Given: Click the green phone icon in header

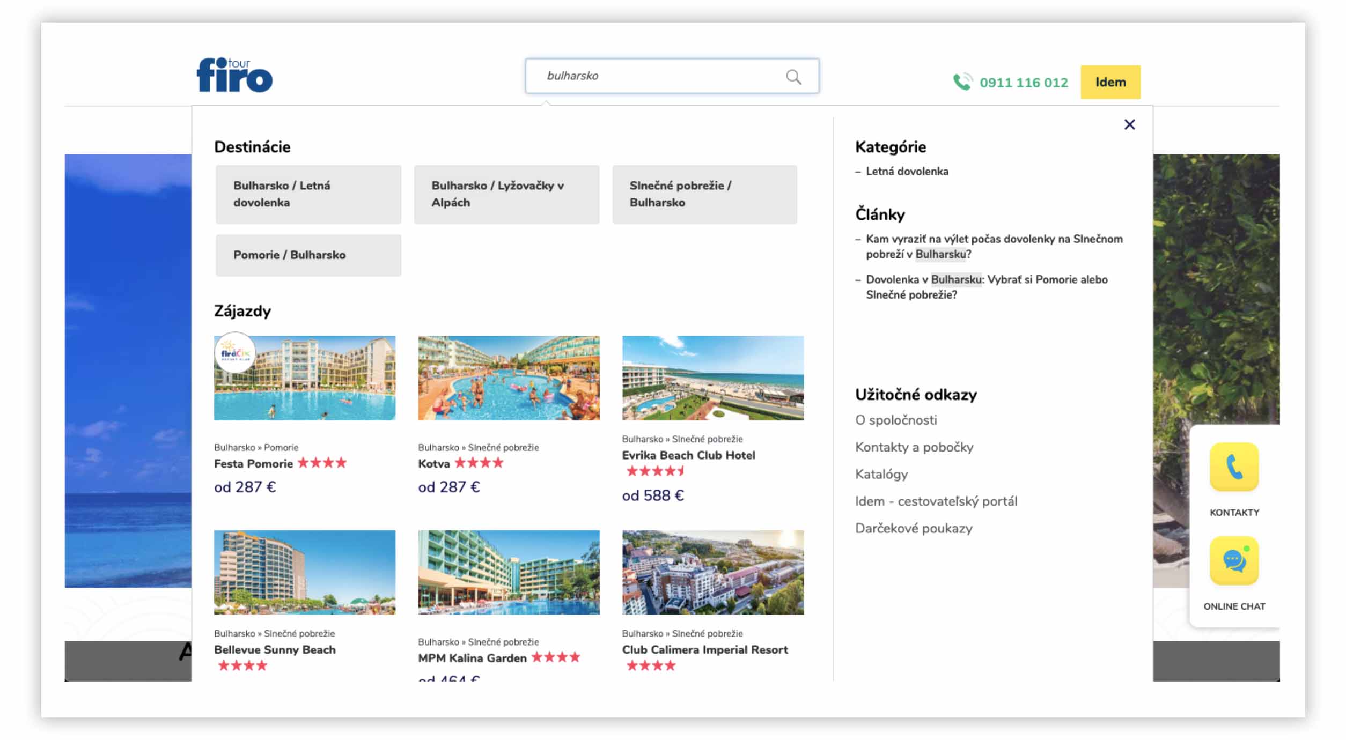Looking at the screenshot, I should (962, 82).
